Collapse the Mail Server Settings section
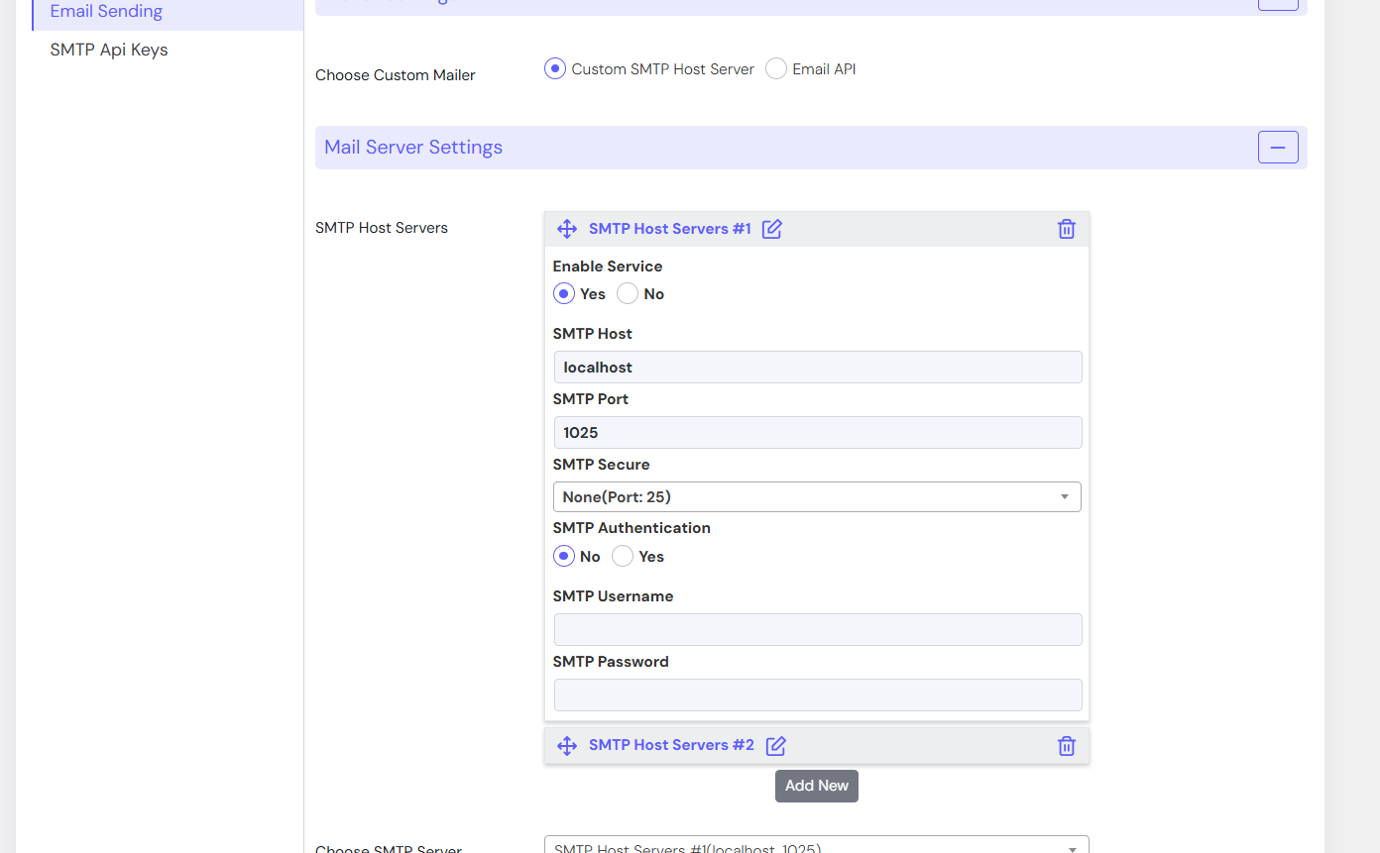 pyautogui.click(x=1278, y=148)
